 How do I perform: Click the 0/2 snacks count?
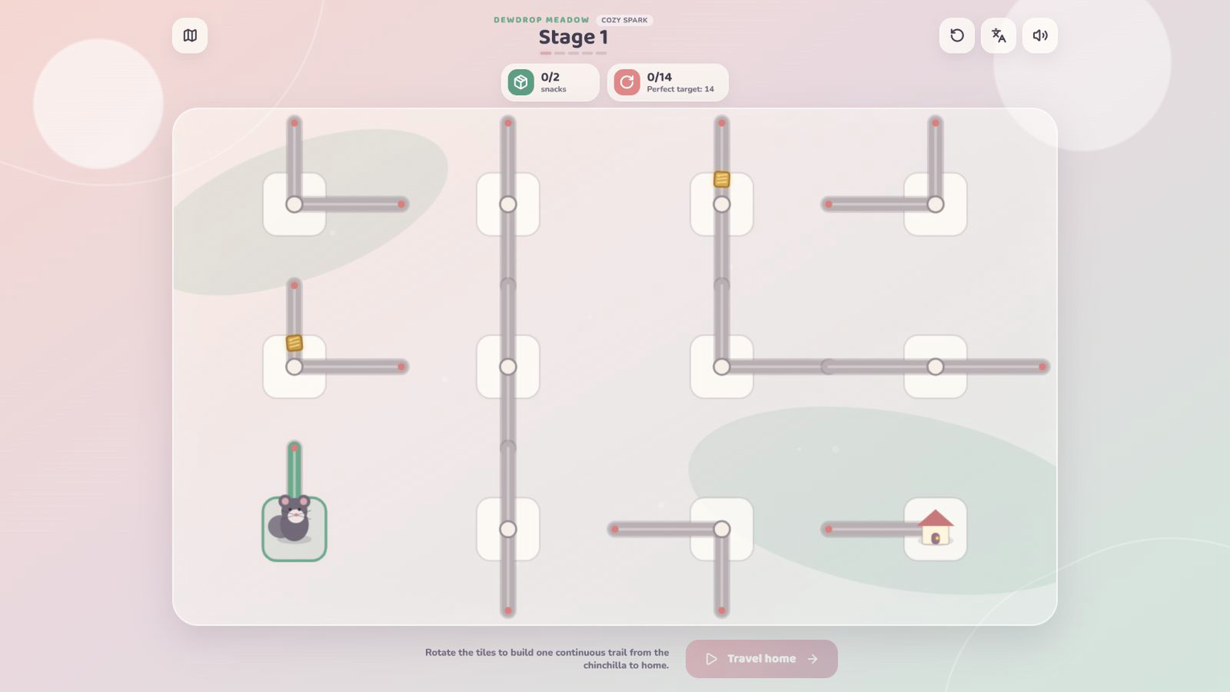pyautogui.click(x=550, y=77)
